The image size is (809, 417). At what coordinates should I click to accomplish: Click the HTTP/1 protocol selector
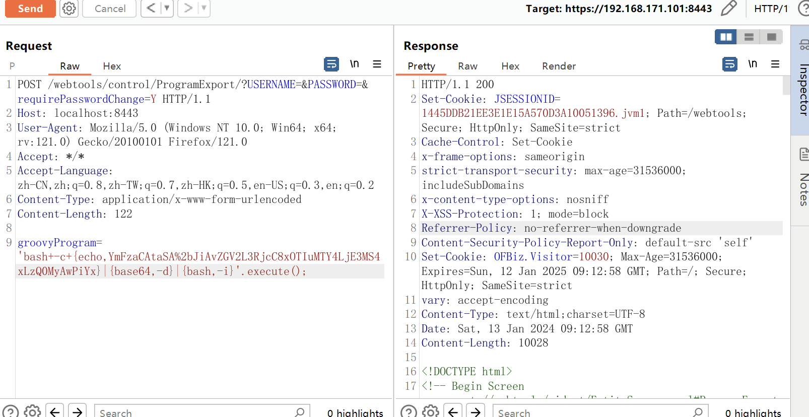pyautogui.click(x=771, y=9)
